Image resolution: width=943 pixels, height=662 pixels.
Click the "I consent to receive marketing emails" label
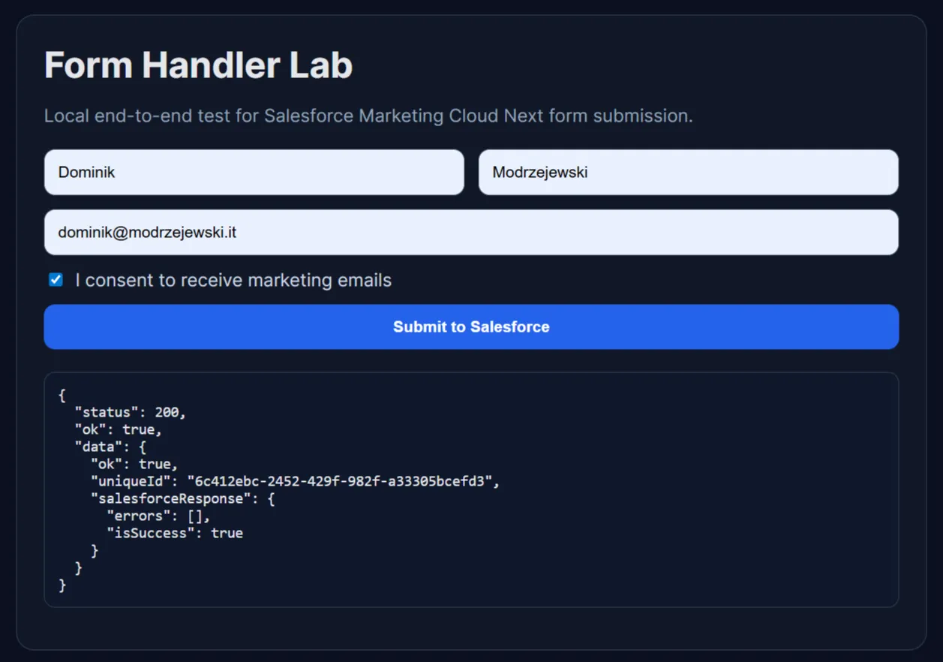[233, 280]
